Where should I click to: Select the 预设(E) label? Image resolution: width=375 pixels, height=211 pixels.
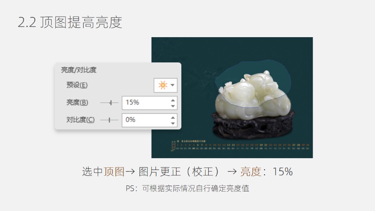[77, 85]
